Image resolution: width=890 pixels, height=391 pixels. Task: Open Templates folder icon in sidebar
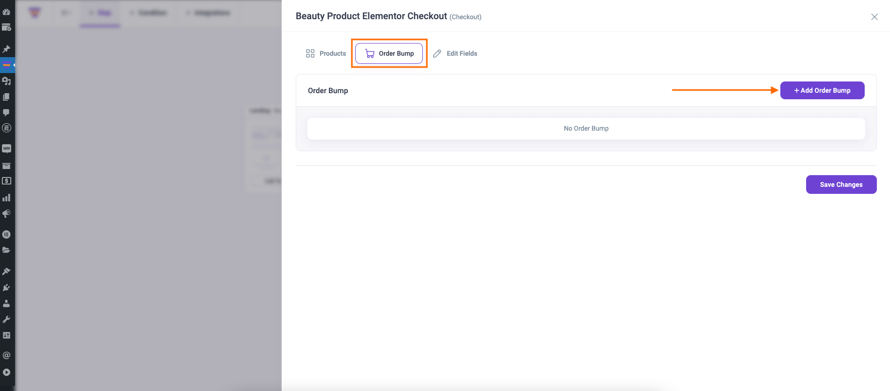pyautogui.click(x=7, y=250)
